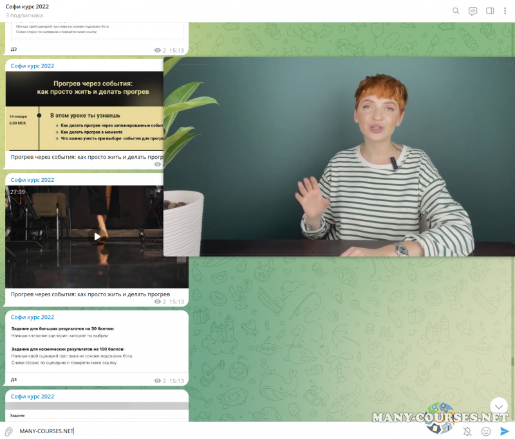The height and width of the screenshot is (439, 515).
Task: Click sender name above the 27:09 video
Action: pyautogui.click(x=33, y=180)
